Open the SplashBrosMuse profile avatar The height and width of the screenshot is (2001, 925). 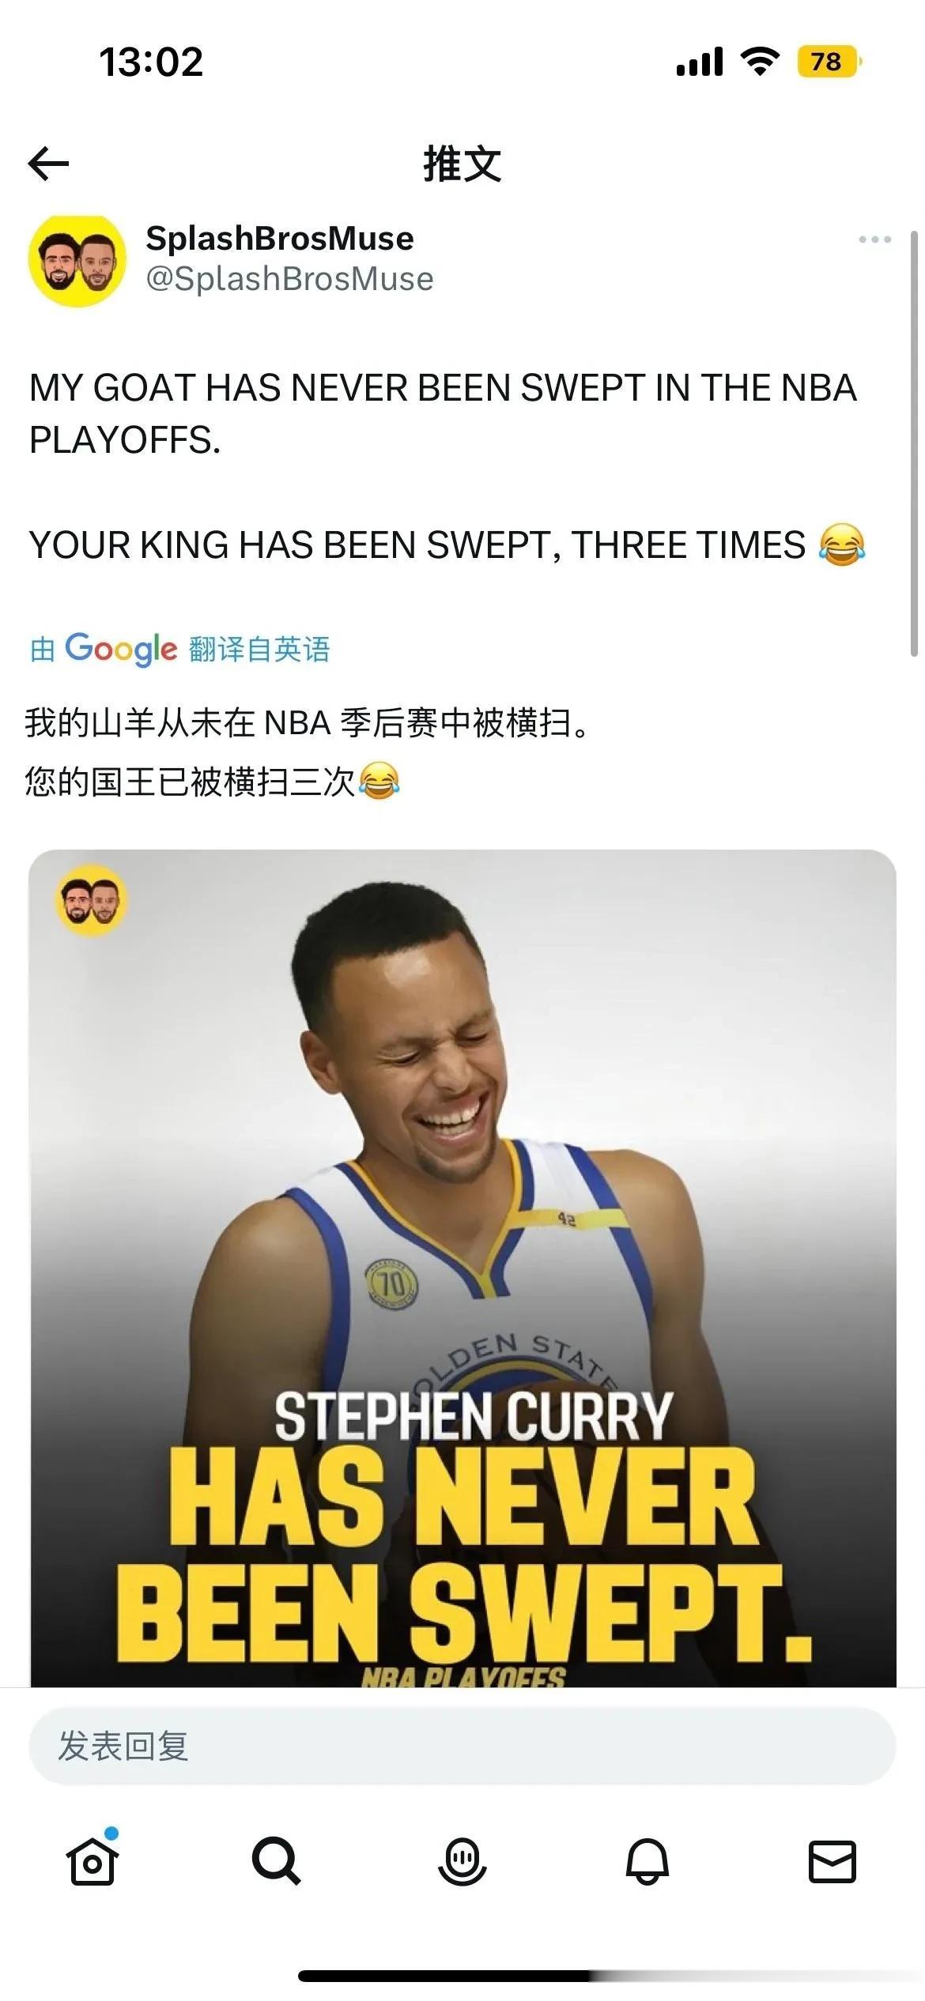[77, 261]
